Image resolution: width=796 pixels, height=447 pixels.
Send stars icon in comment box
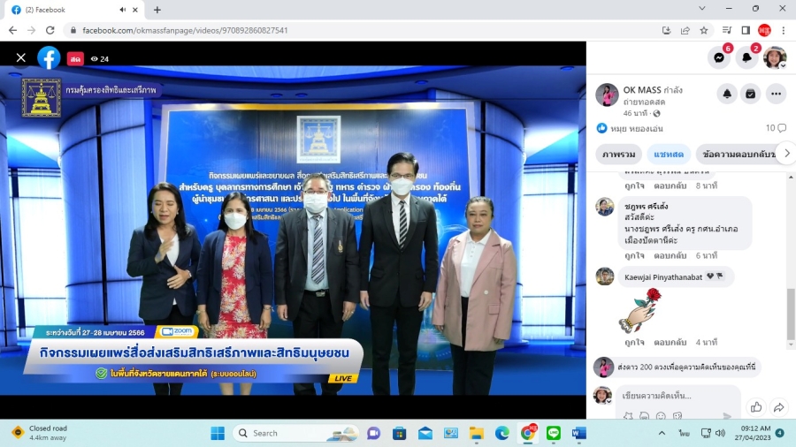pos(628,415)
